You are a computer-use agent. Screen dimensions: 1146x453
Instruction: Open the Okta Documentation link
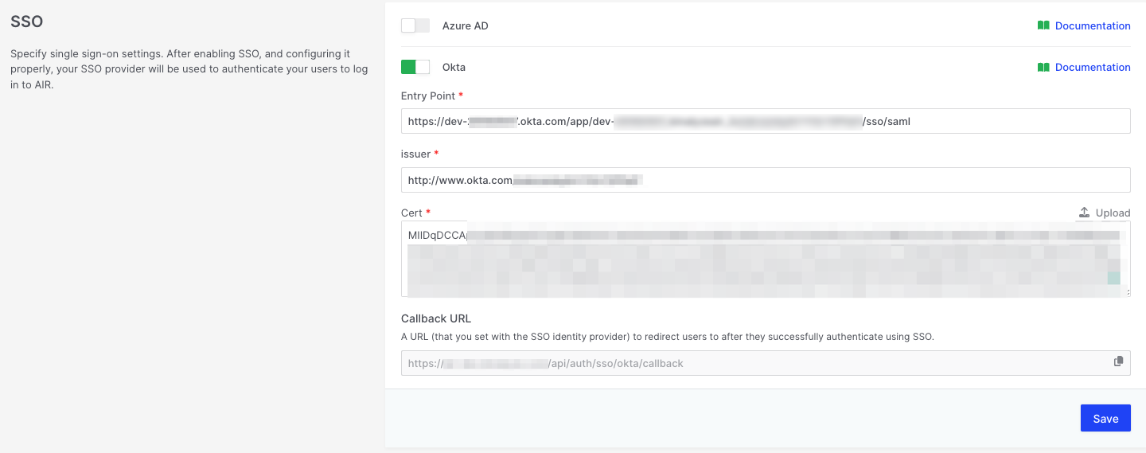[x=1092, y=67]
